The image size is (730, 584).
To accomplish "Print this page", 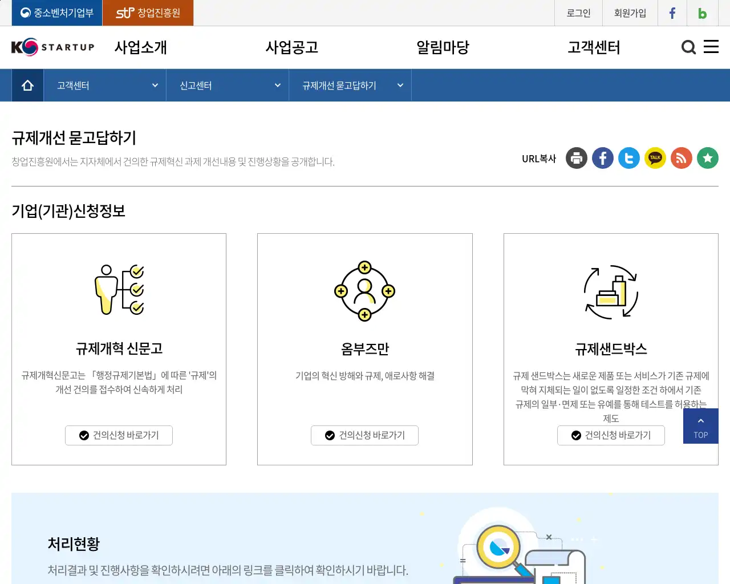I will [576, 158].
